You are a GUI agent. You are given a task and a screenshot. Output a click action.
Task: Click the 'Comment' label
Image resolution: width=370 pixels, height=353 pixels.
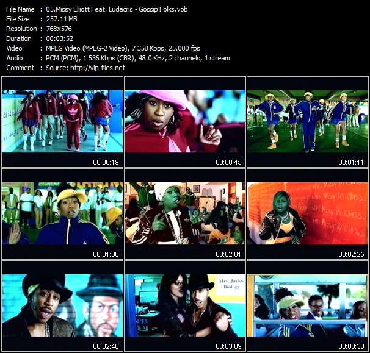click(20, 68)
